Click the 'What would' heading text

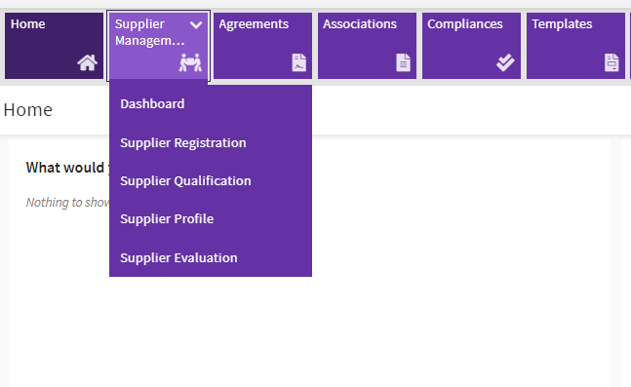tap(65, 168)
